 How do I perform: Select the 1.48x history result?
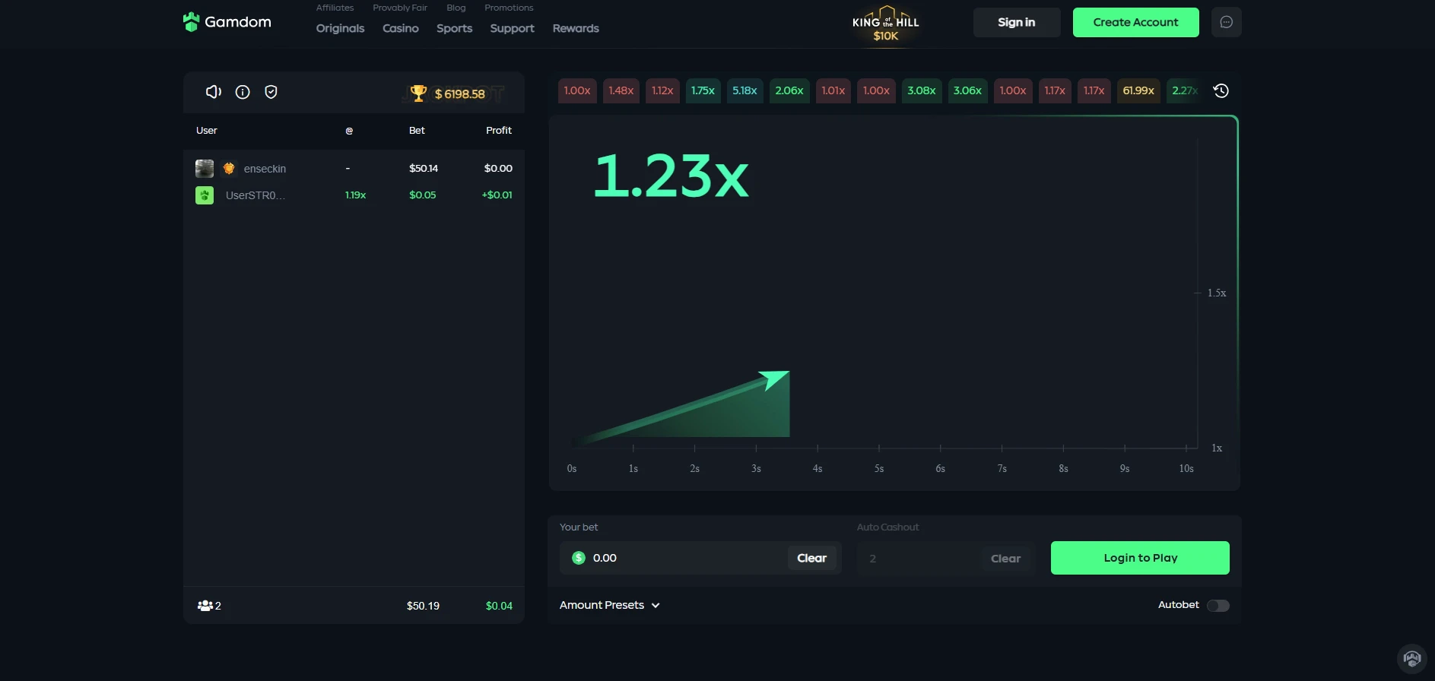point(621,90)
